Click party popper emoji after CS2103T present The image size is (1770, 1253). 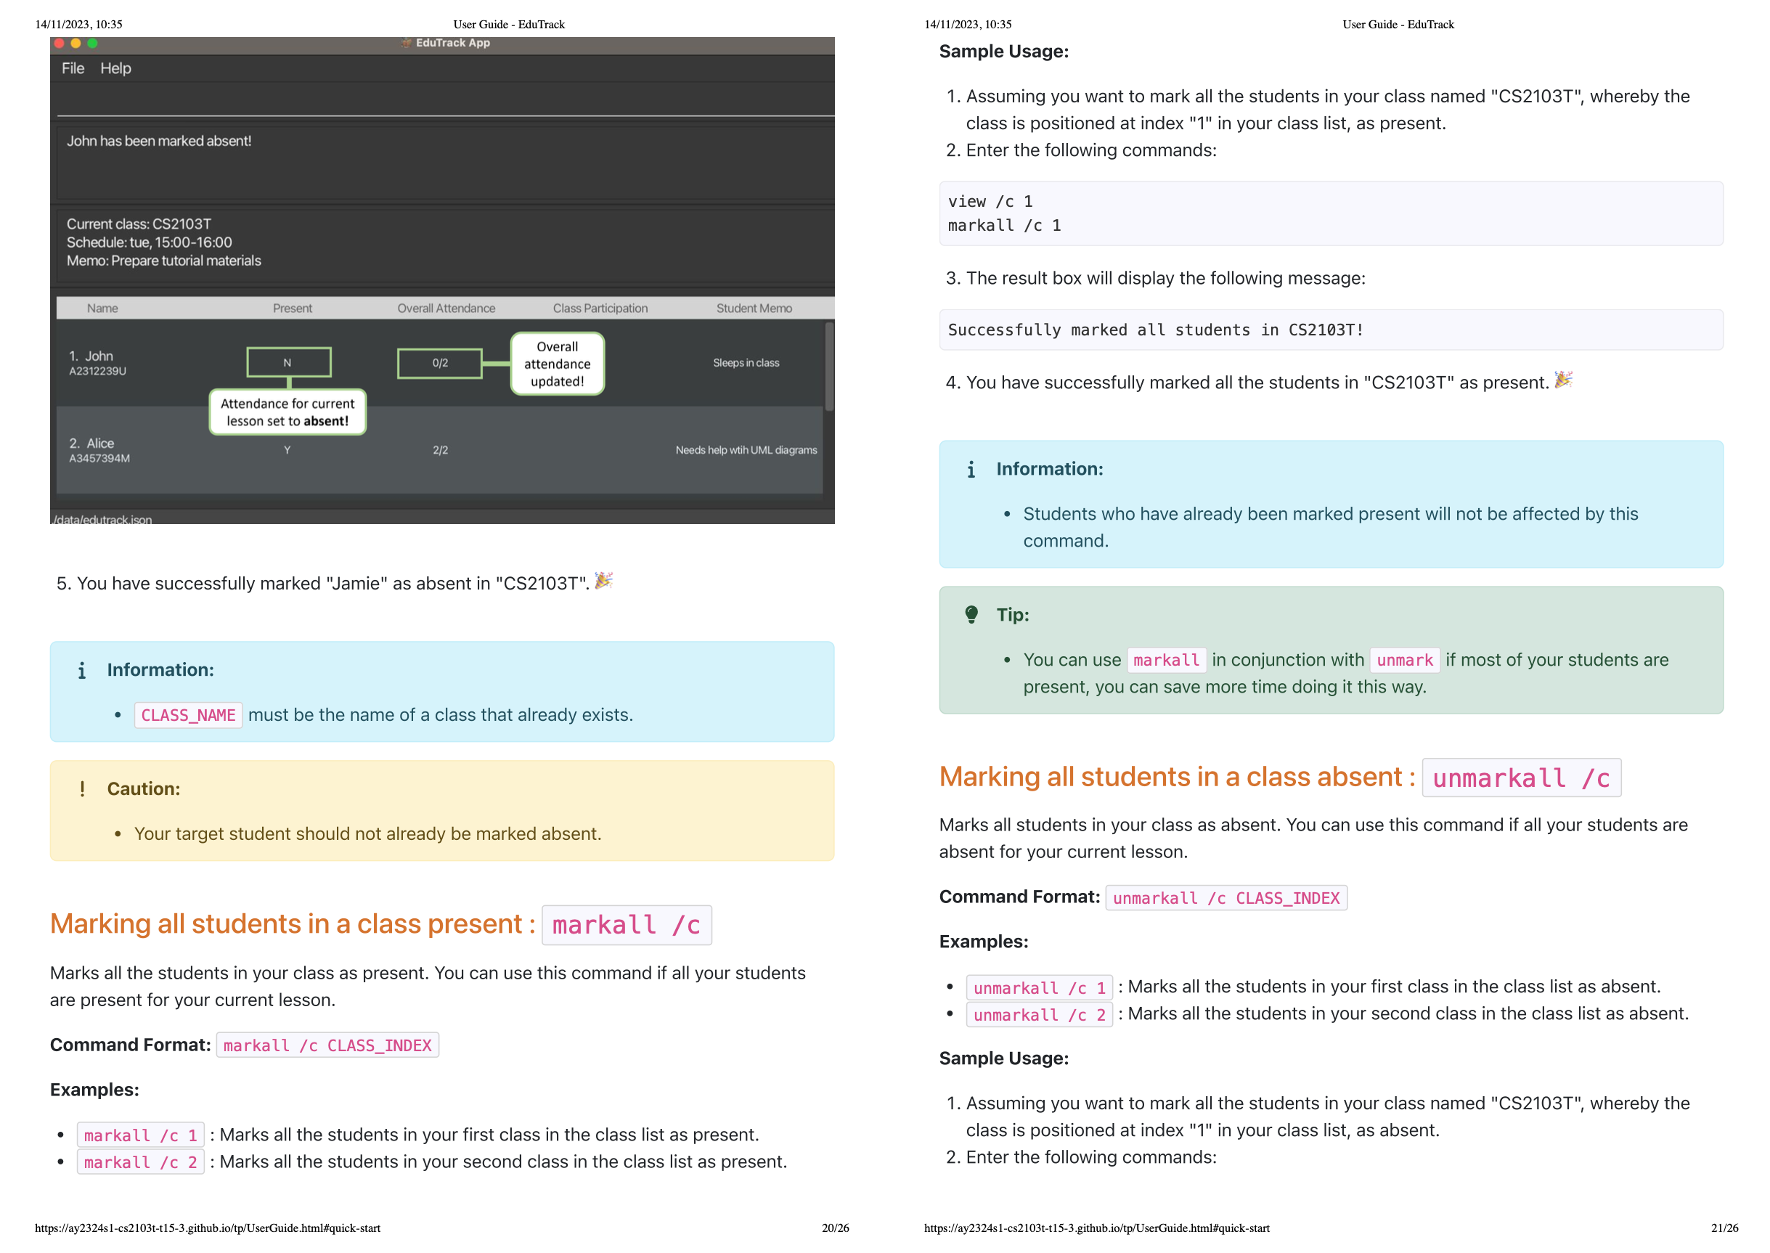[x=1562, y=380]
